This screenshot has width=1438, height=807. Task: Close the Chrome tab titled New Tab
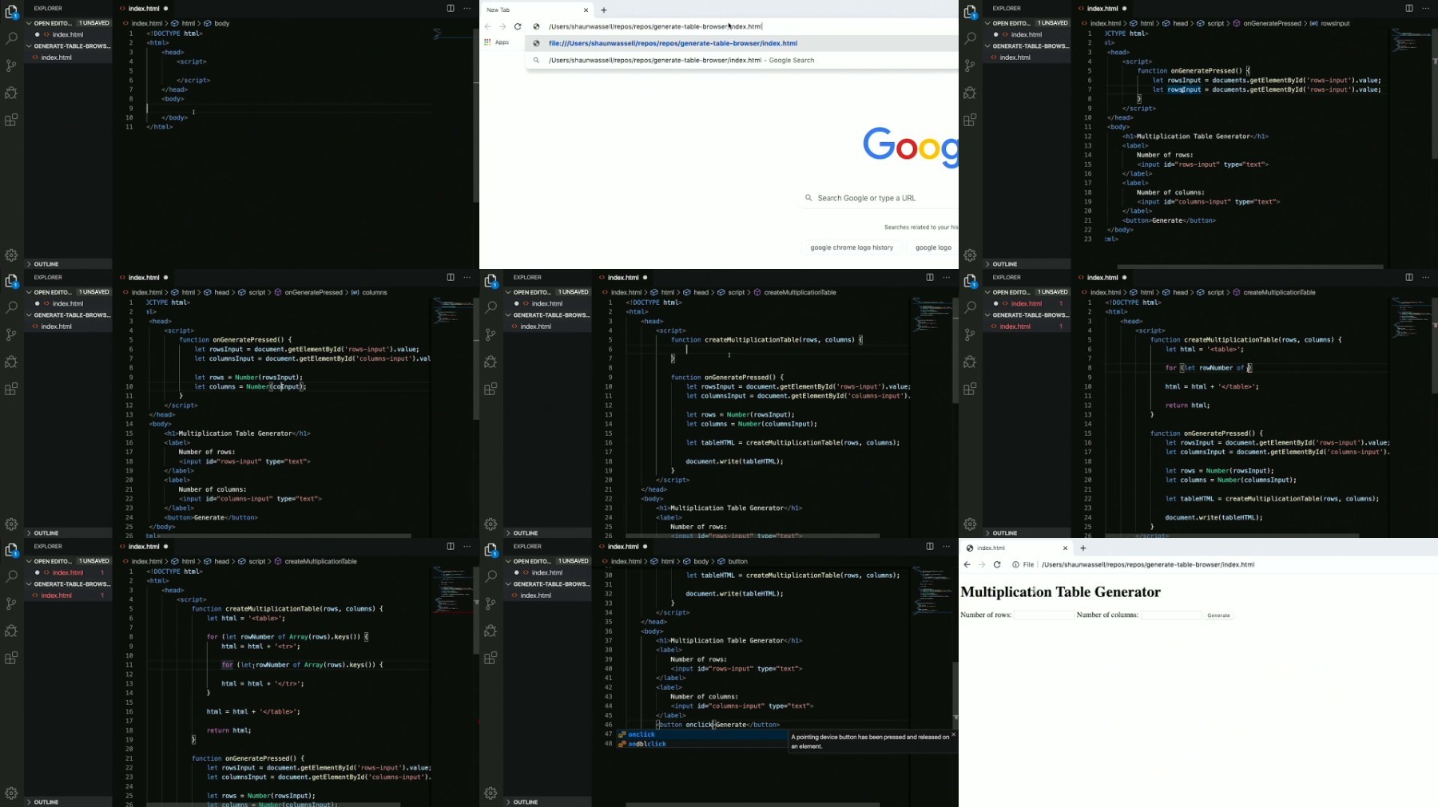586,10
